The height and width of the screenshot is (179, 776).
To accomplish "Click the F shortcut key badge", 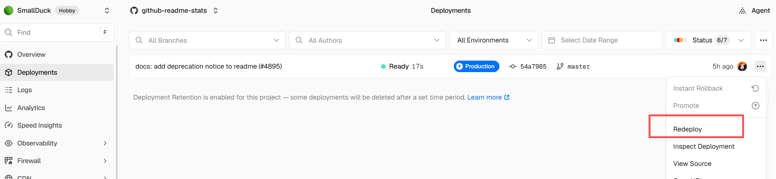I will (105, 33).
